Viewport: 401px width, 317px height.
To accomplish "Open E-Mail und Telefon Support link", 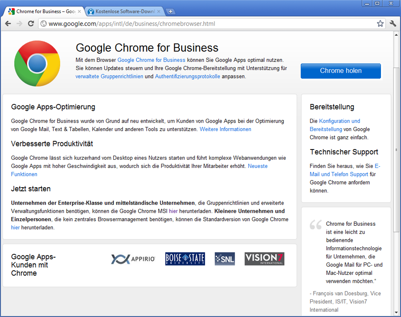I will point(339,174).
